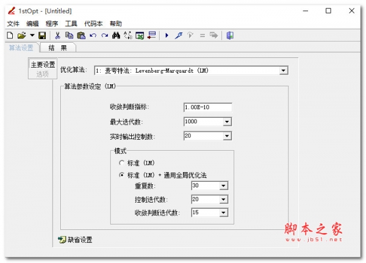Click the A-to-B replace icon
The image size is (366, 263).
pyautogui.click(x=128, y=35)
